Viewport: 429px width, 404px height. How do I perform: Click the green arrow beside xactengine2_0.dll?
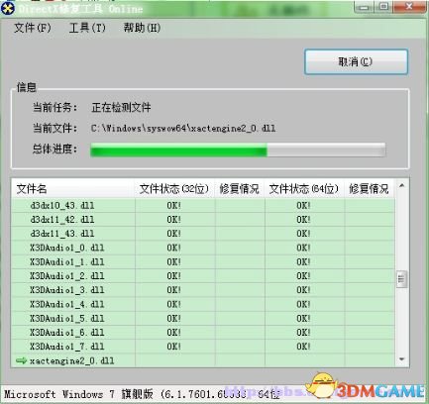point(21,360)
